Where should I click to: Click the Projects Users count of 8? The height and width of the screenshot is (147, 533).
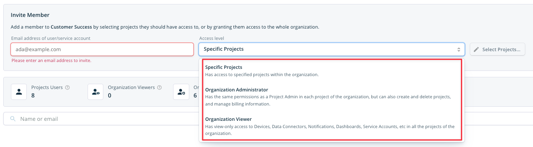[x=33, y=95]
